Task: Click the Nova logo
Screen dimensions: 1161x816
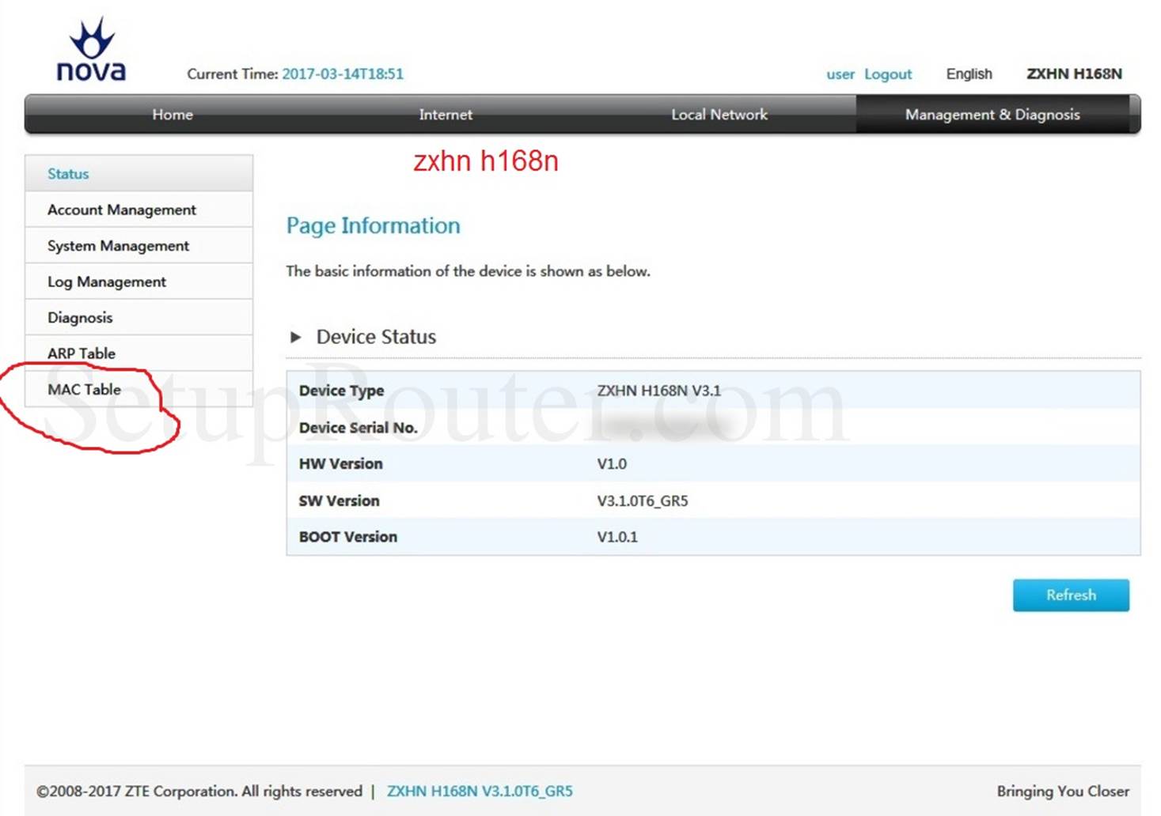Action: point(91,49)
